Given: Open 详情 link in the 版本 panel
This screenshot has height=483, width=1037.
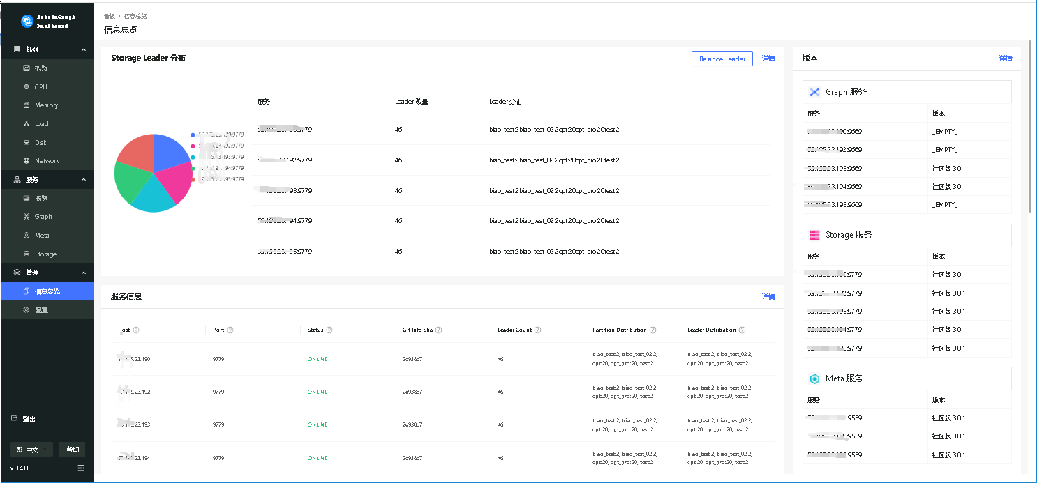Looking at the screenshot, I should pos(1005,59).
